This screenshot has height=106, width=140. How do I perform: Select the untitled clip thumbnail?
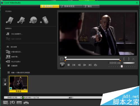coord(18,84)
